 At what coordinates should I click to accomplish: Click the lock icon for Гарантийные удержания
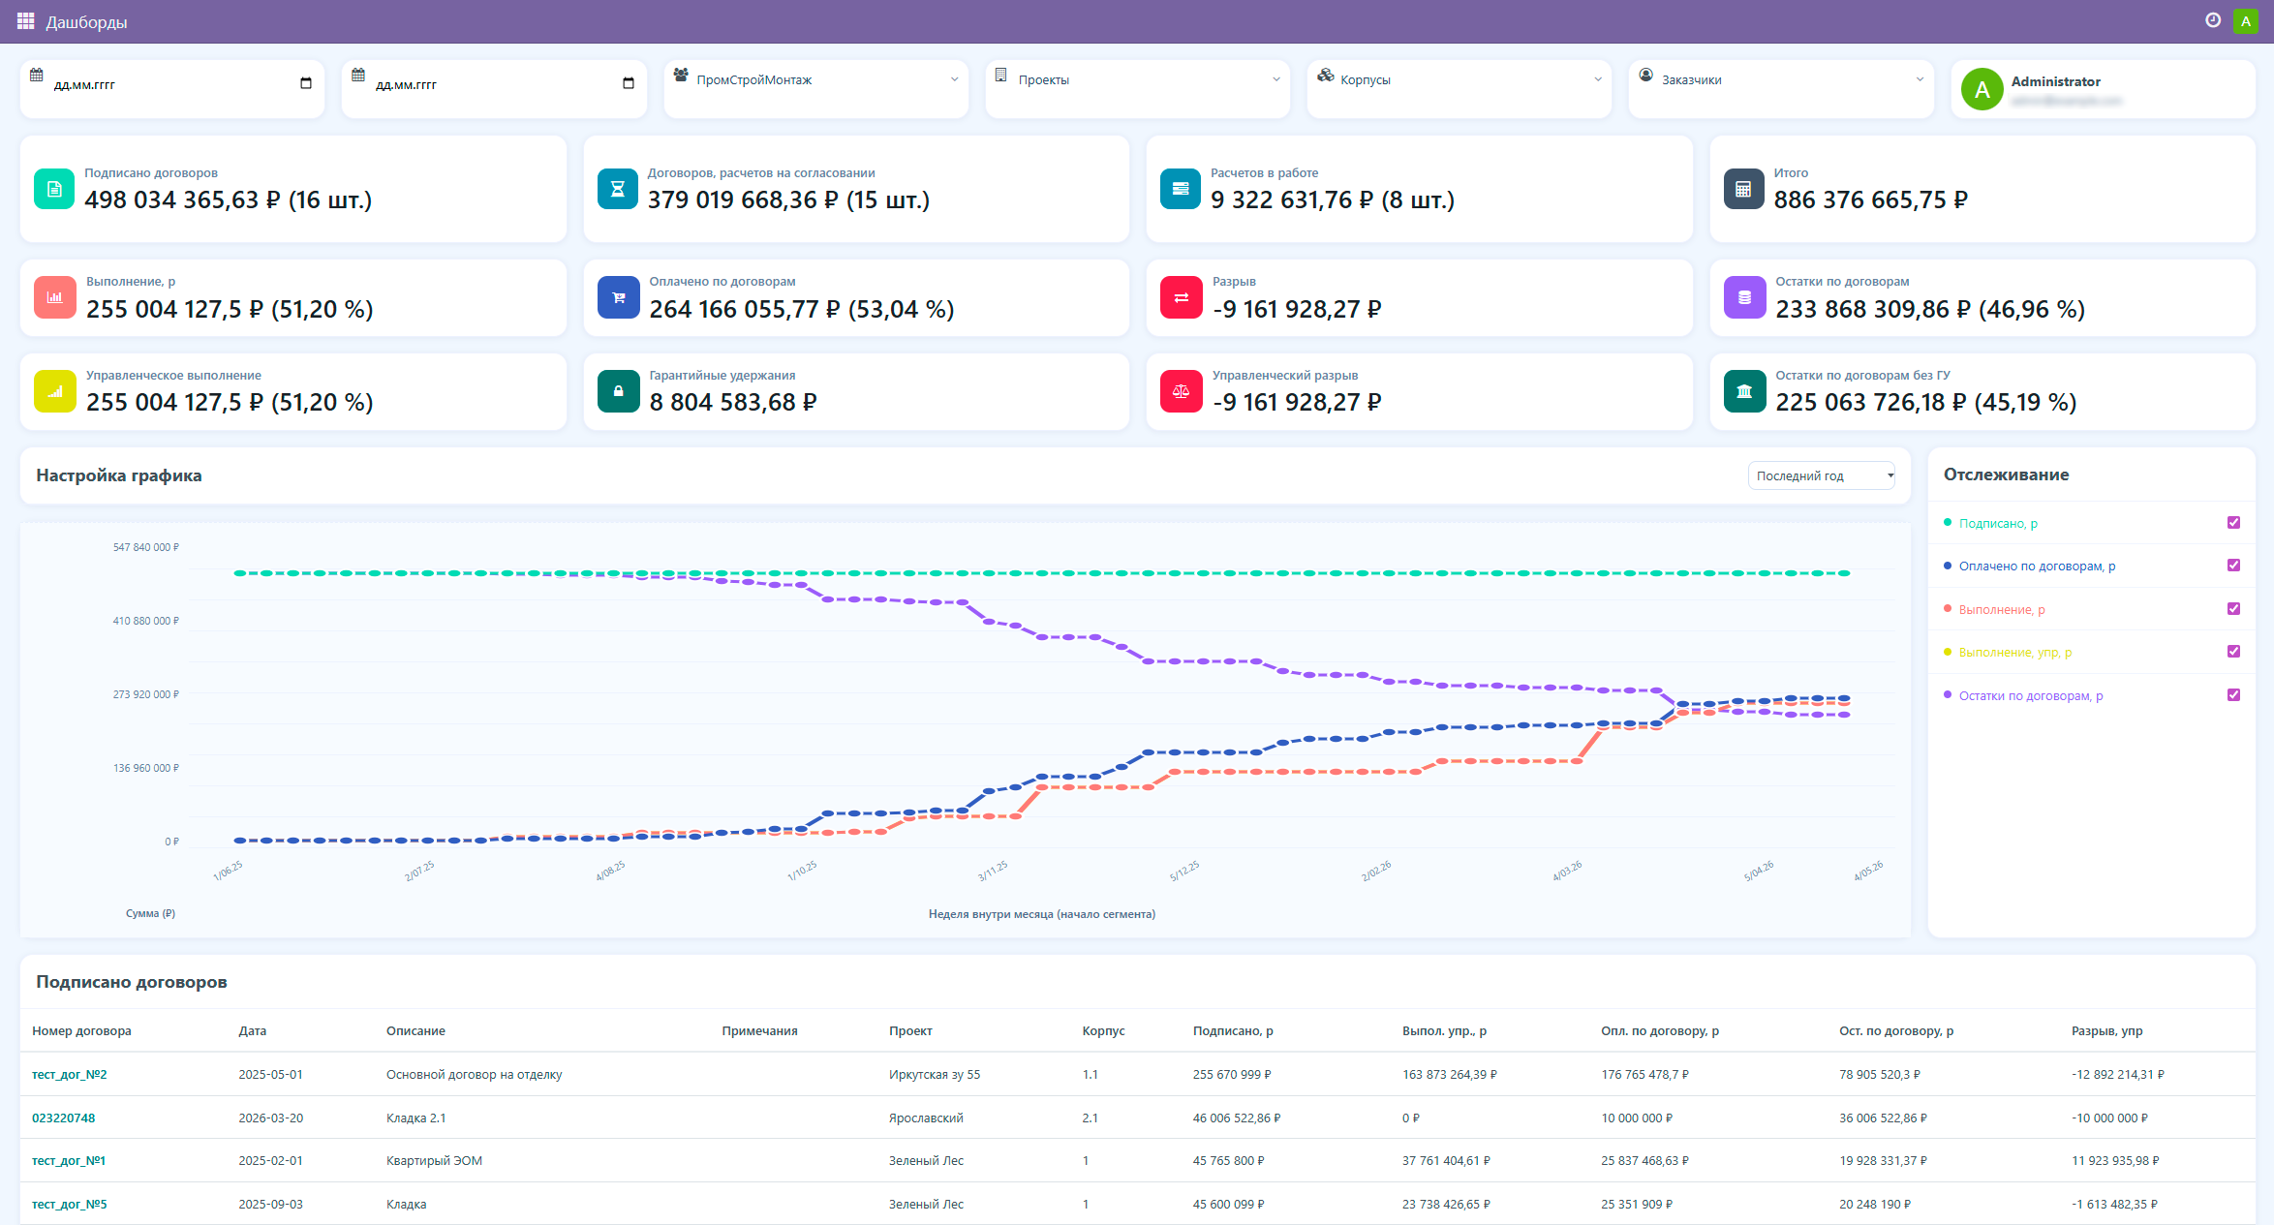(x=618, y=391)
